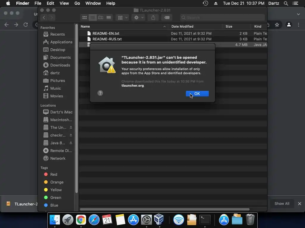Switch Finder to gallery view
305x228 pixels.
click(109, 18)
